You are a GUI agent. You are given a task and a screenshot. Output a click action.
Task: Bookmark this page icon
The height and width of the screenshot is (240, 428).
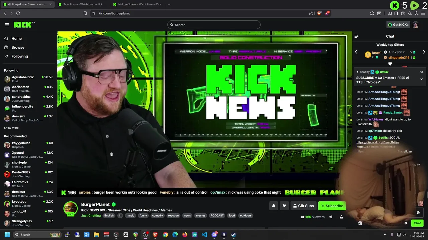click(x=85, y=13)
